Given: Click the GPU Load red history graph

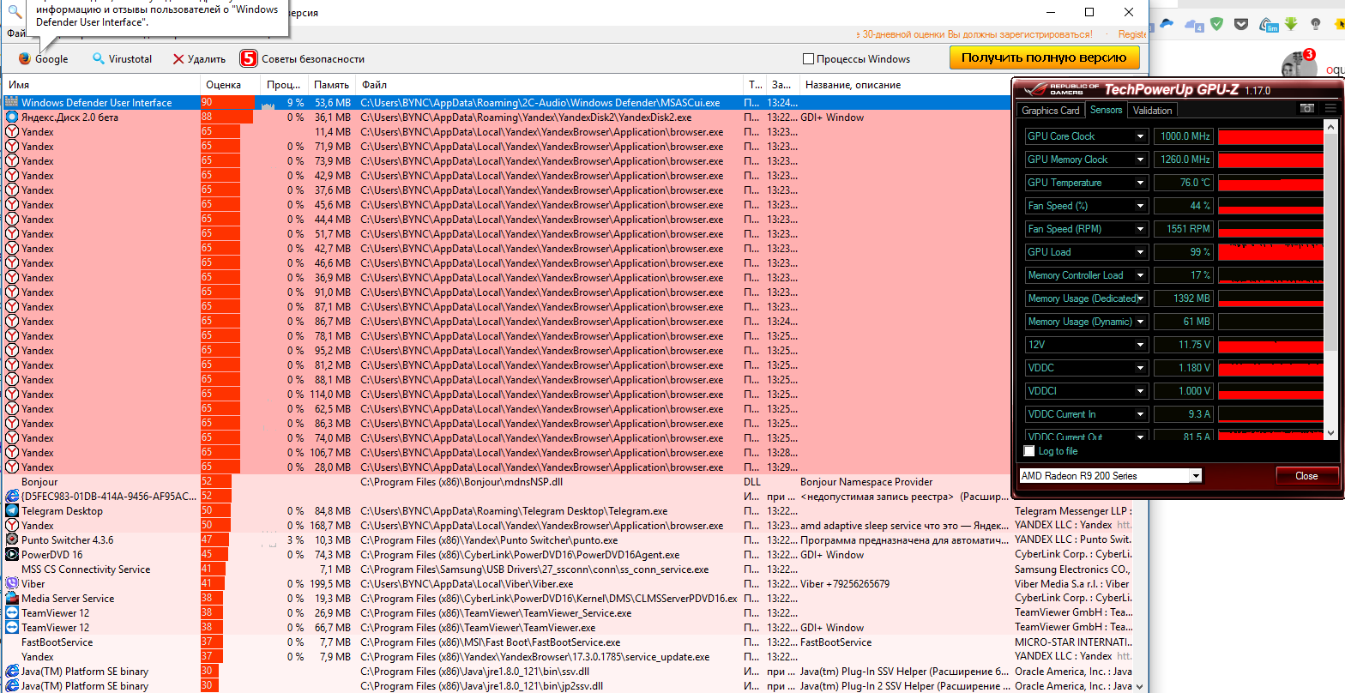Looking at the screenshot, I should [x=1271, y=252].
